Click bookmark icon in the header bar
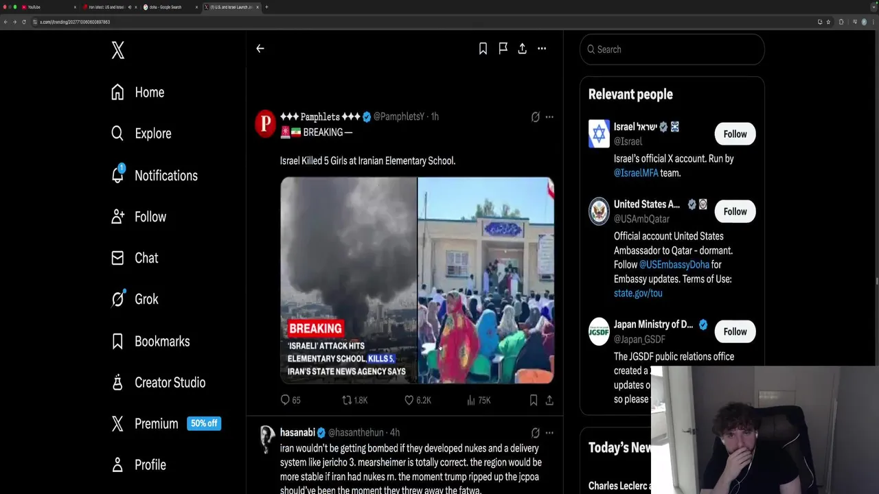Viewport: 879px width, 494px height. (483, 49)
